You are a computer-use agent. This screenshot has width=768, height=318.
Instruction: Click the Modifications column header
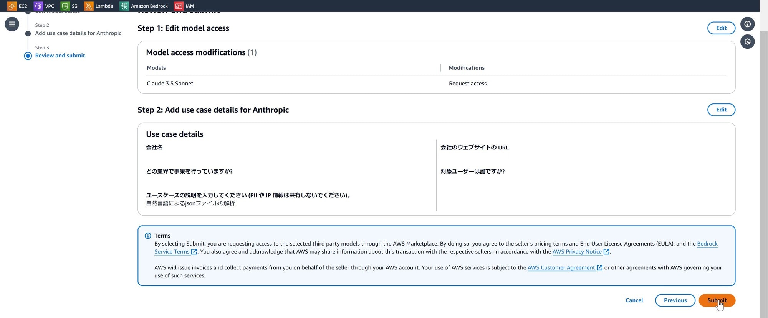[467, 68]
